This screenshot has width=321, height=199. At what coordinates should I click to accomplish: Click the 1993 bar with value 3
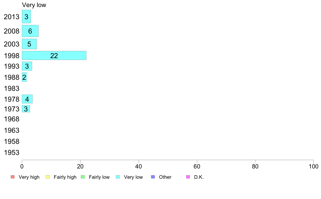click(27, 66)
